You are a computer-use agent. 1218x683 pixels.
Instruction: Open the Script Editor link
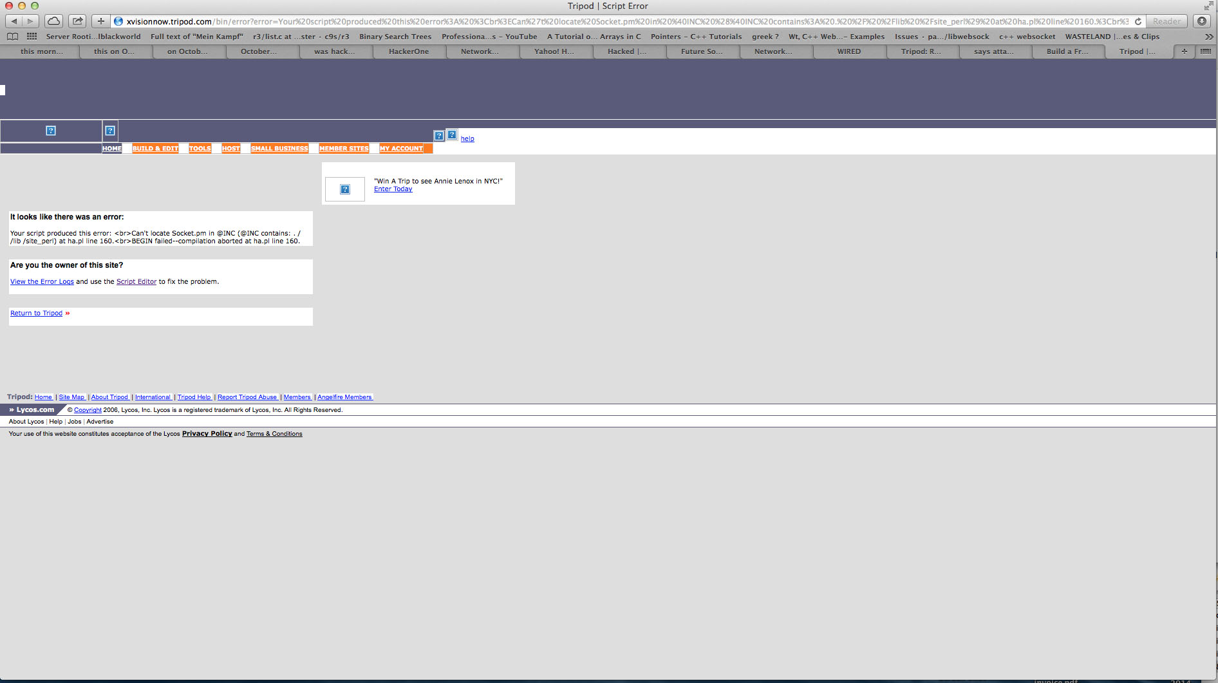(136, 282)
